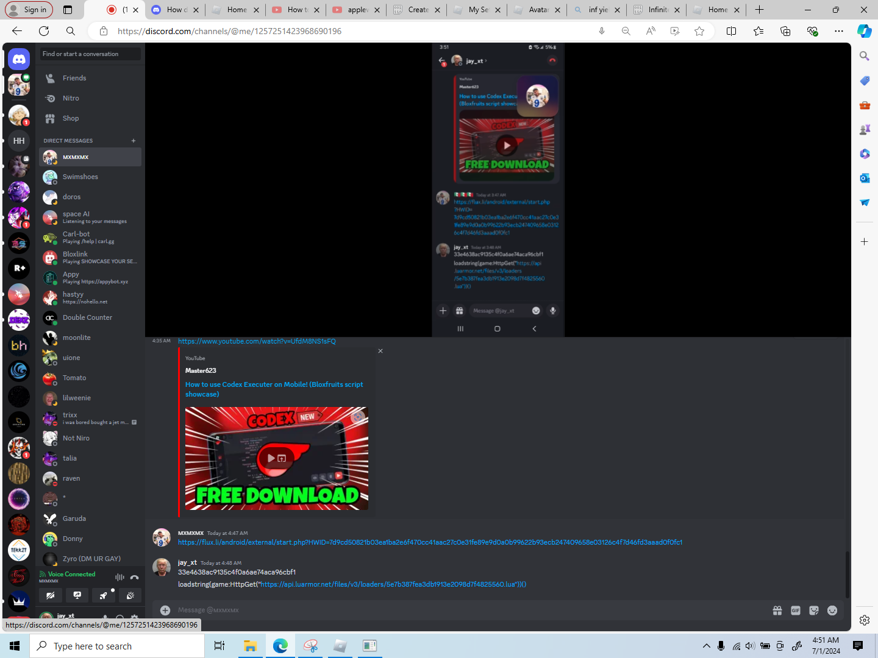Toggle noise suppression waveform icon
This screenshot has width=878, height=658.
click(120, 577)
